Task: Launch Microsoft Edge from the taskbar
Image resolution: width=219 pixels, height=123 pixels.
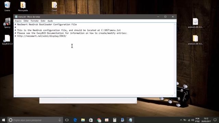Action: [x=75, y=120]
